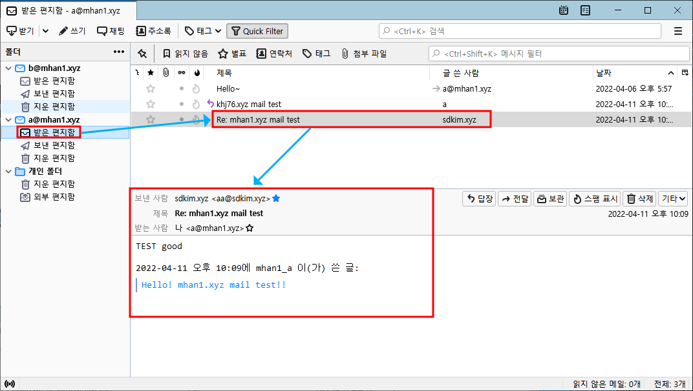This screenshot has height=391, width=693.
Task: Toggle 읽지 않음 unread filter
Action: 185,54
